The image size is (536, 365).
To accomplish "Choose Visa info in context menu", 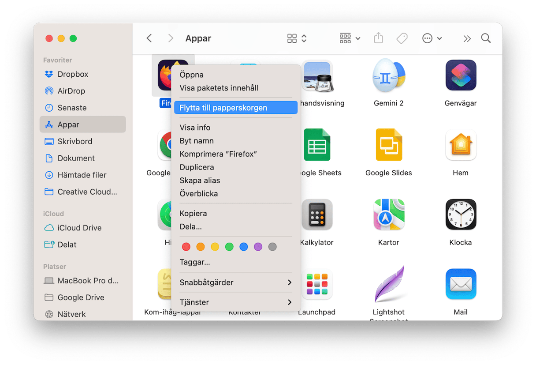I will 236,128.
